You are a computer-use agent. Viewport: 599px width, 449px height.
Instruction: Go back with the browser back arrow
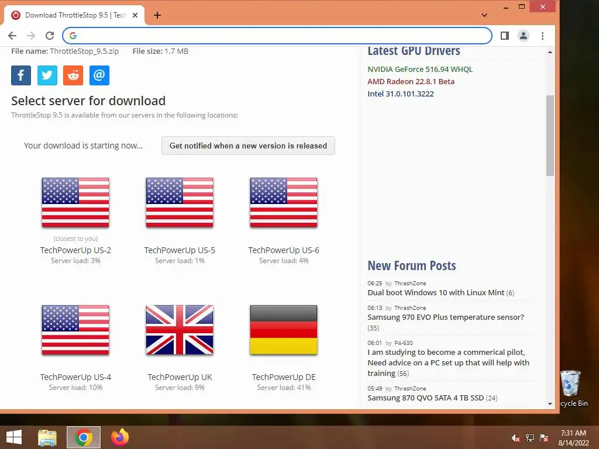[12, 36]
